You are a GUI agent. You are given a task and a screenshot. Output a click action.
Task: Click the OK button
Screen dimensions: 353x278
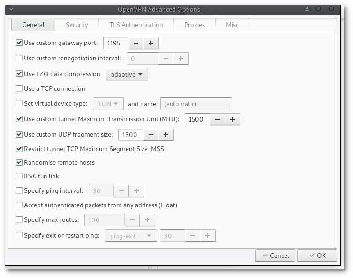pyautogui.click(x=317, y=256)
